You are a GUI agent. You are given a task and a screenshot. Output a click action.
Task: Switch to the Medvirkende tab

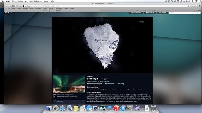click(x=110, y=84)
